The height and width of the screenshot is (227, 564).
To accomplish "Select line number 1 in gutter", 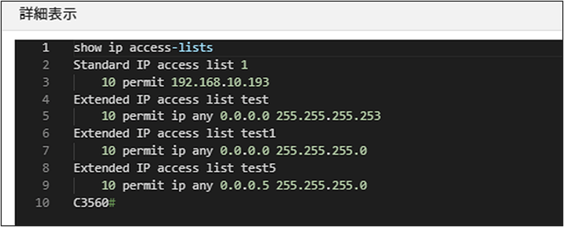I will pos(46,47).
